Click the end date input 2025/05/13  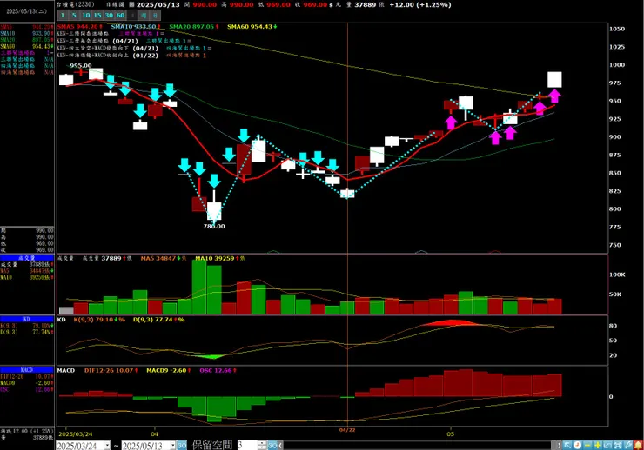pos(146,445)
